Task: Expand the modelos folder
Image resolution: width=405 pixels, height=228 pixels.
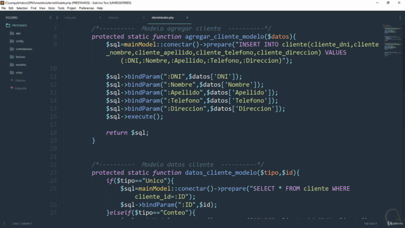Action: pos(21,65)
